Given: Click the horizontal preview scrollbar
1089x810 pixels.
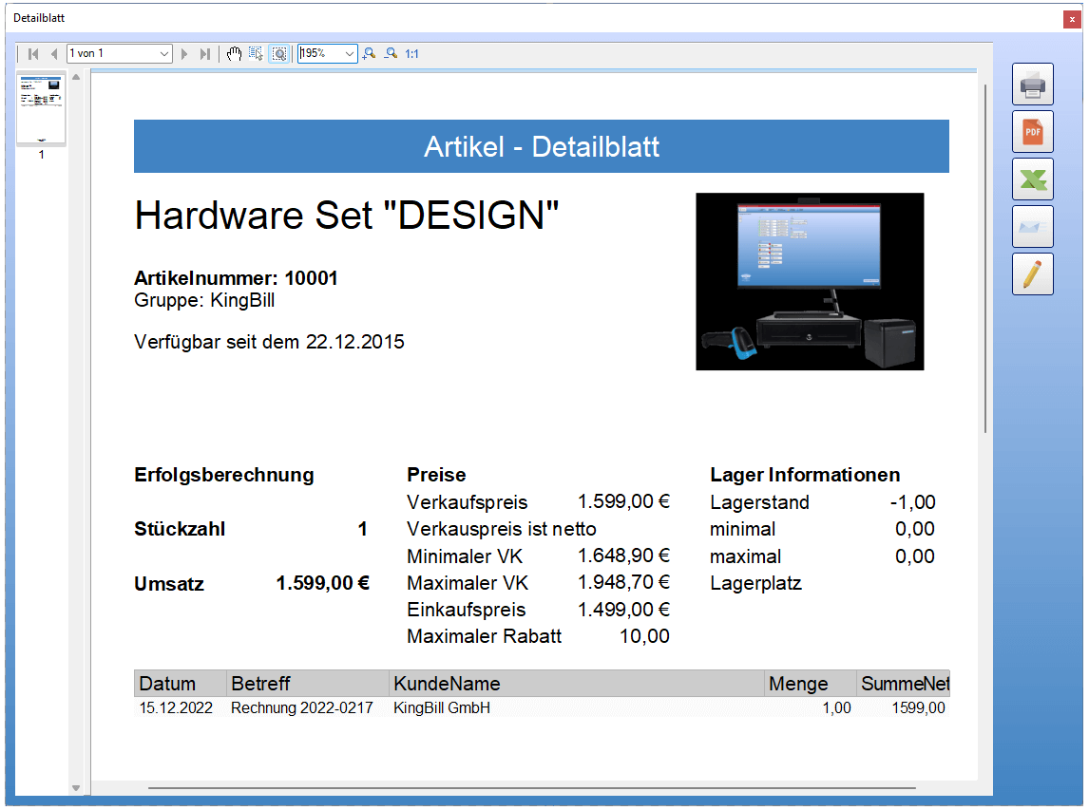Looking at the screenshot, I should coord(531,788).
